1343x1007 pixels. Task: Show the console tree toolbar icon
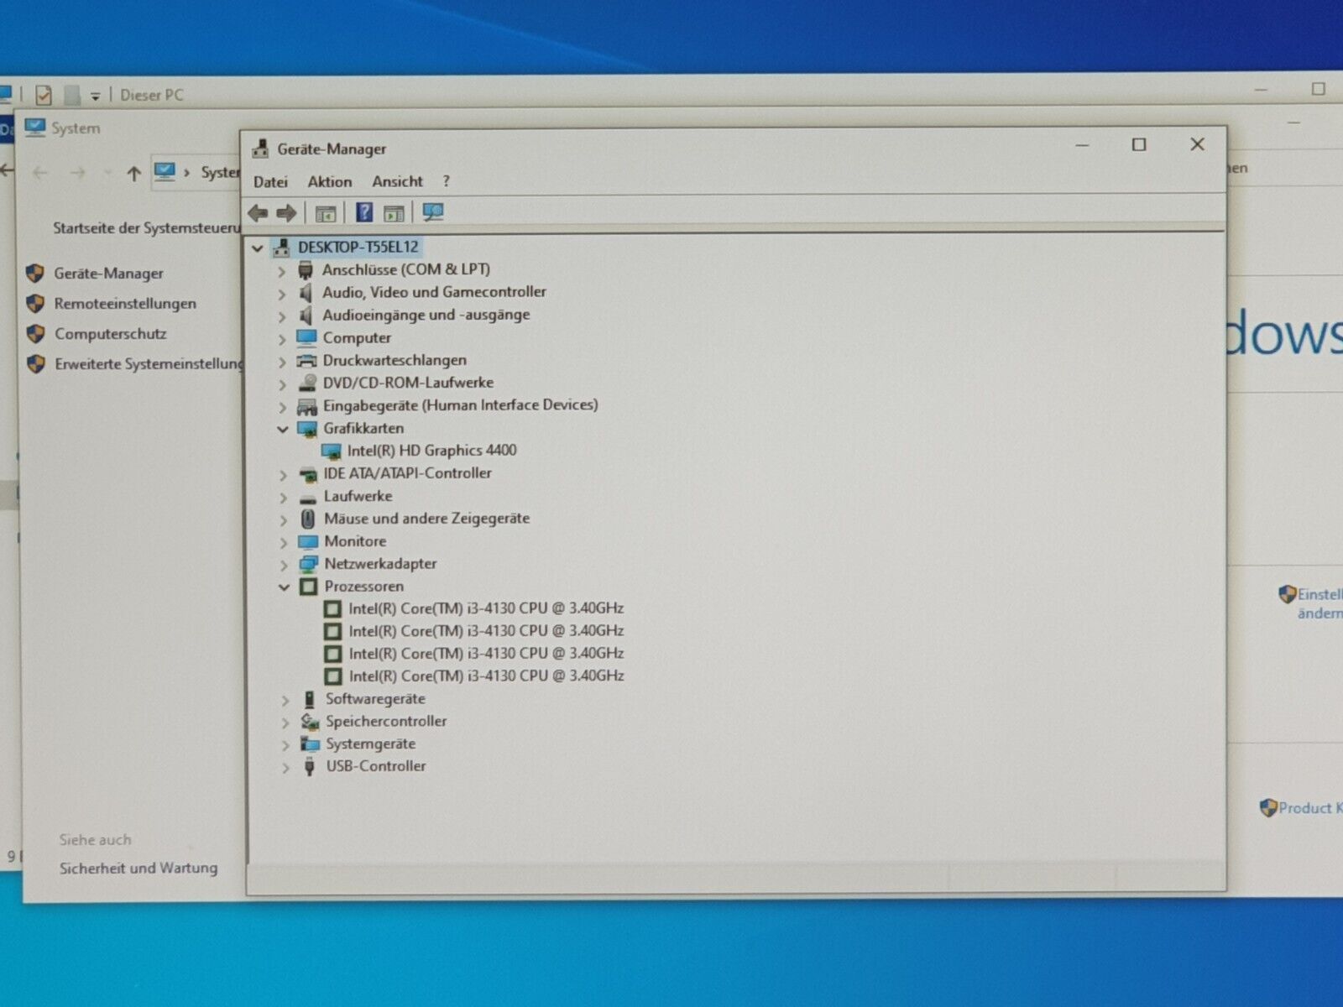click(325, 213)
